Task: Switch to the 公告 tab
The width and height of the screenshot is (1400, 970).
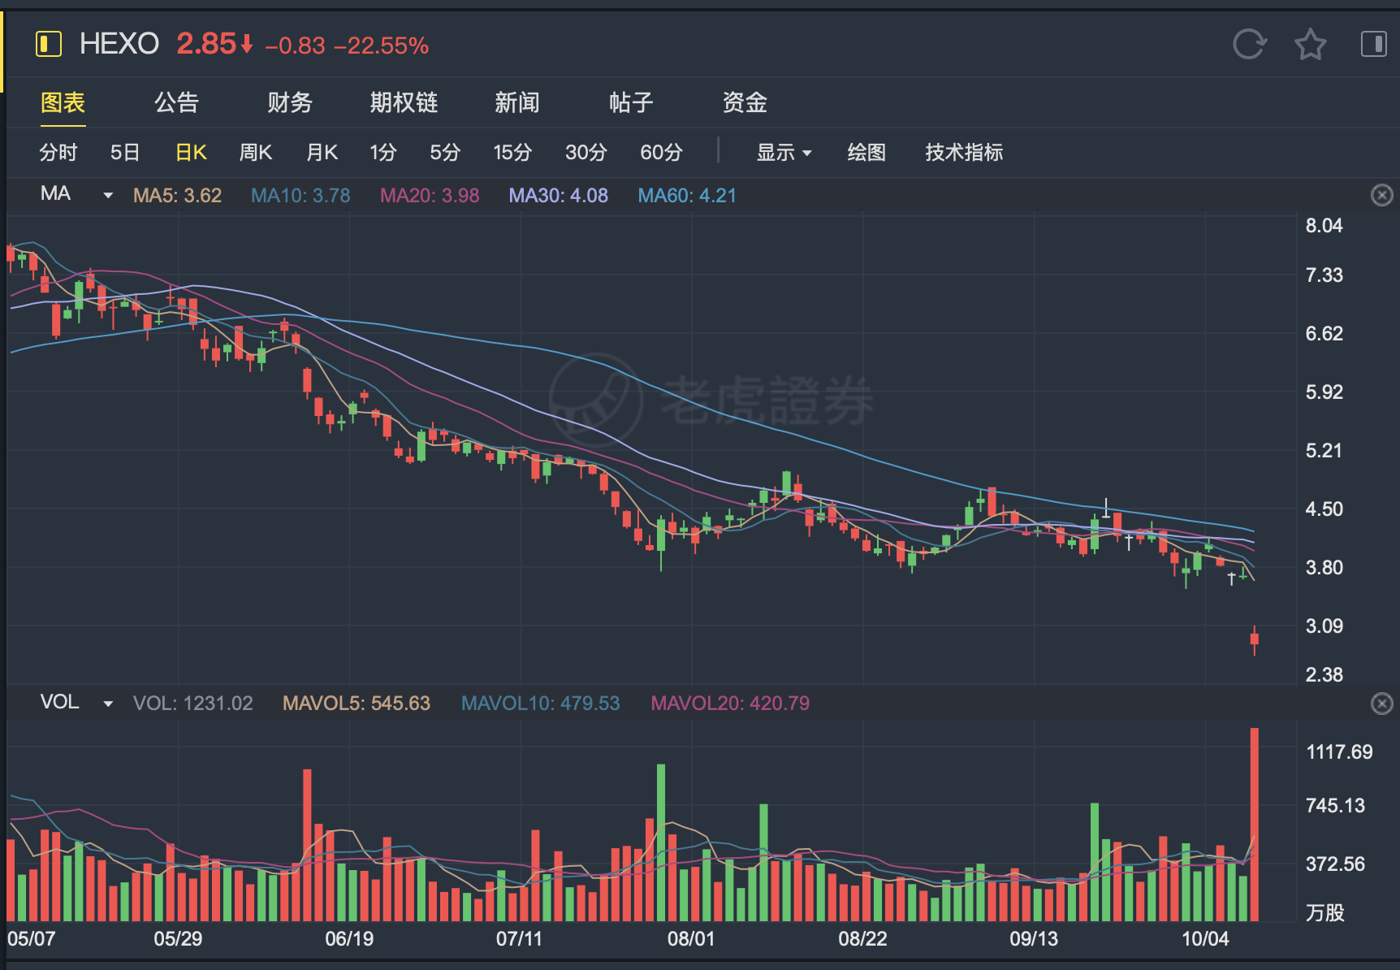Action: [176, 102]
